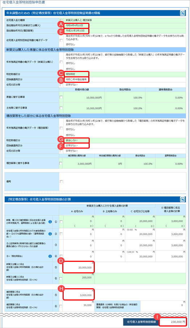Click 令和○年中居住者用 value
Image resolution: width=190 pixels, height=328 pixels.
point(76,80)
